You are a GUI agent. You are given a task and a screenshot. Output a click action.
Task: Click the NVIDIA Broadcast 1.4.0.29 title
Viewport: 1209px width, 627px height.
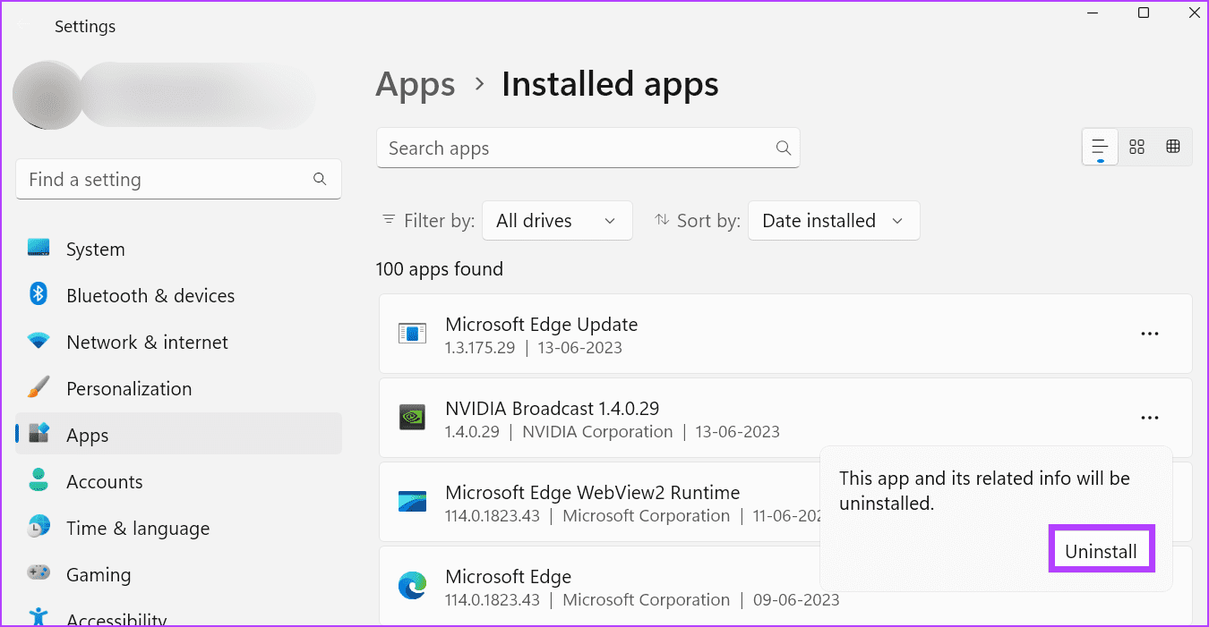tap(552, 409)
